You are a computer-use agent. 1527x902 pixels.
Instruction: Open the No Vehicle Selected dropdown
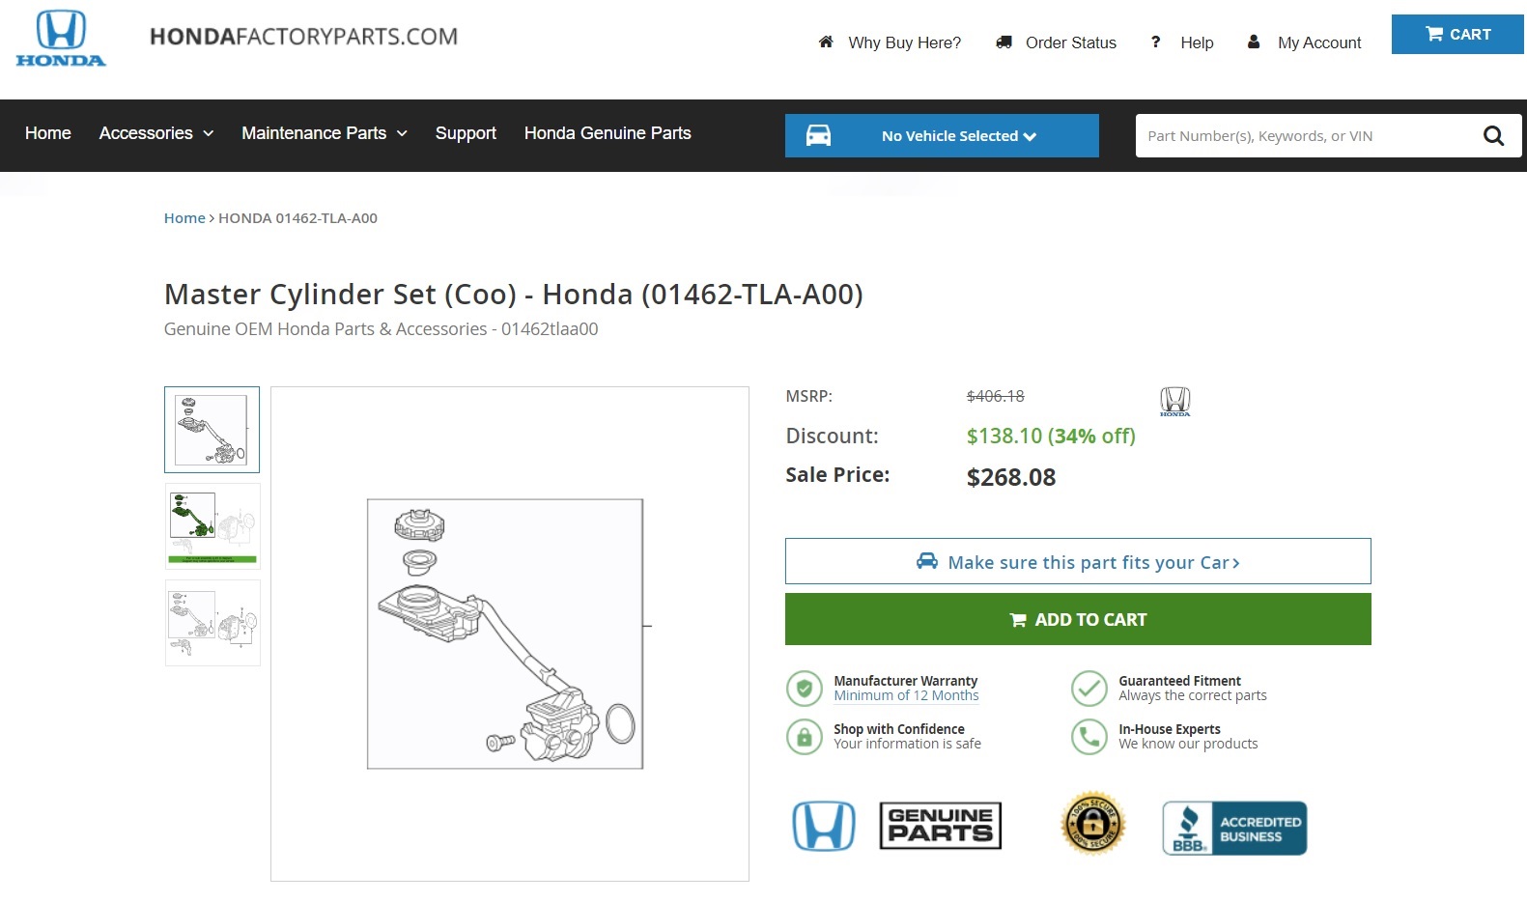click(x=958, y=136)
